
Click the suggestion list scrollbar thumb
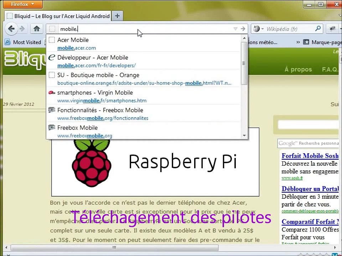point(244,63)
